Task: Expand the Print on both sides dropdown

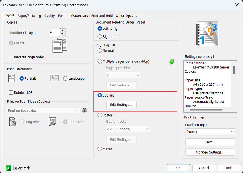Action: 43,111
